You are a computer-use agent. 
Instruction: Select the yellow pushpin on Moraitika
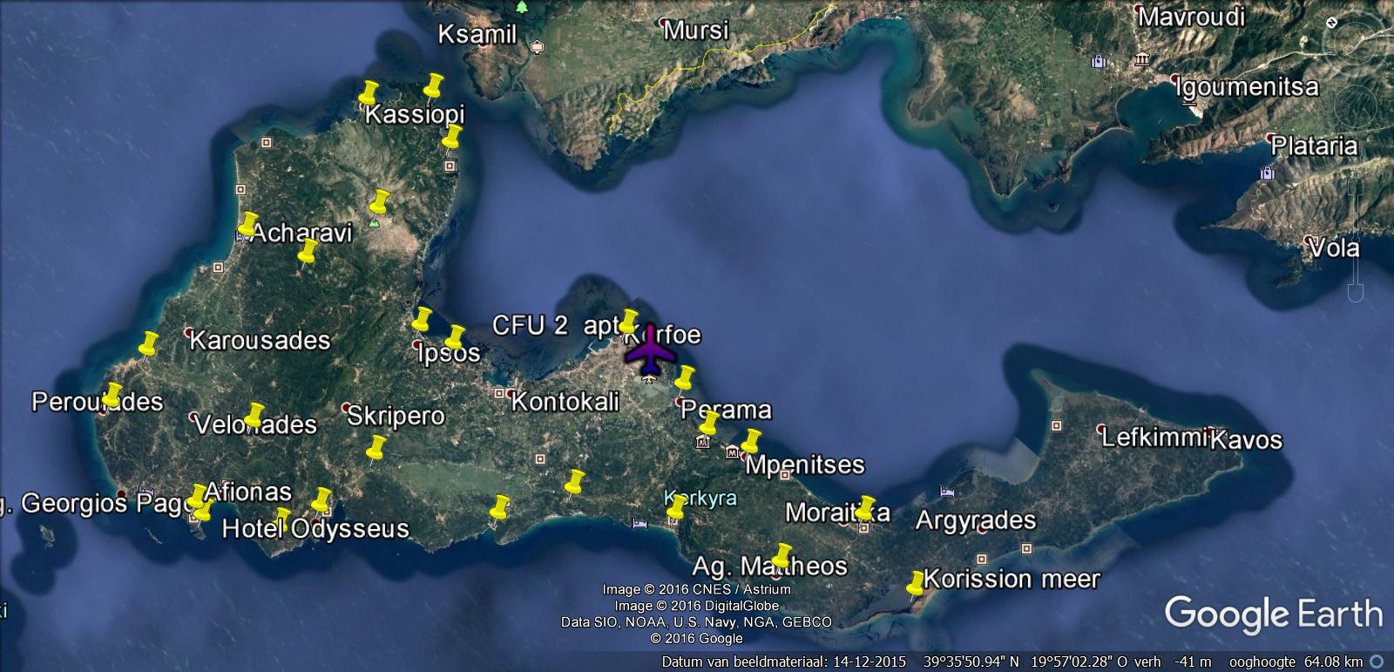point(864,508)
